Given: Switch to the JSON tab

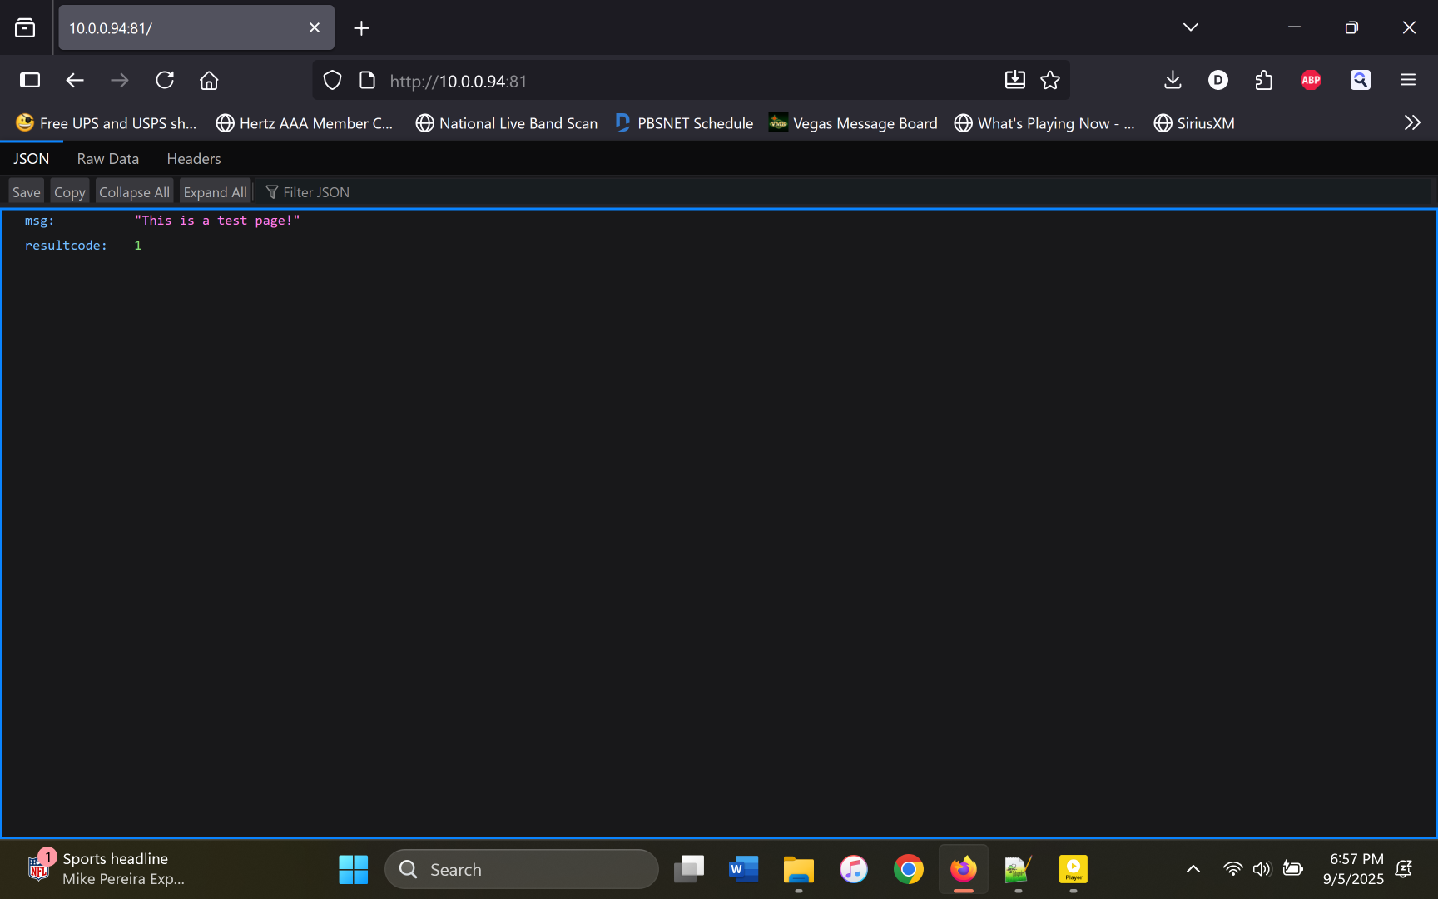Looking at the screenshot, I should tap(31, 159).
